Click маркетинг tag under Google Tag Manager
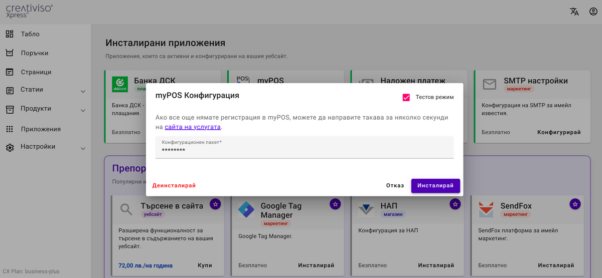Viewport: 602px width, 278px height. (x=275, y=223)
